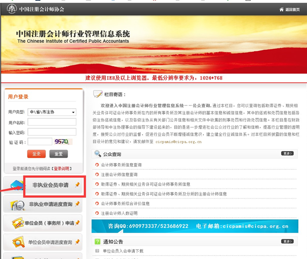Screen dimensions: 307x259
Task: Refresh the 9570 captcha image
Action: tap(63, 141)
